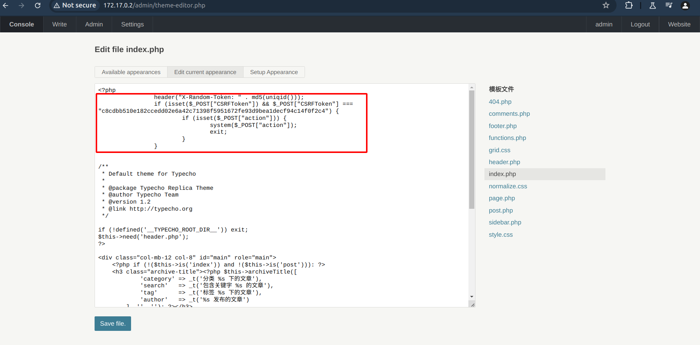
Task: Open the Chrome labs flask icon
Action: (x=652, y=5)
